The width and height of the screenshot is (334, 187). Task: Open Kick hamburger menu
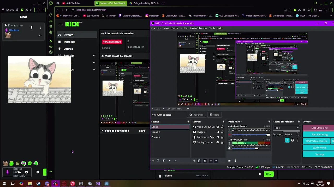[x=60, y=24]
